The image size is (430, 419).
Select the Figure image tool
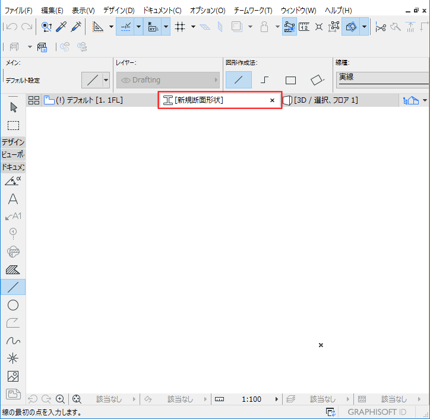tap(13, 376)
